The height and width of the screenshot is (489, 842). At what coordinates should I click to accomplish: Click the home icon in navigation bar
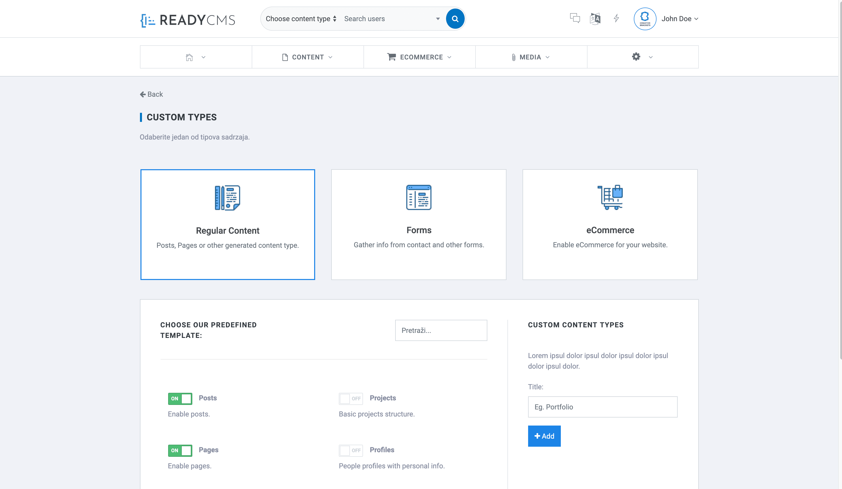(189, 57)
